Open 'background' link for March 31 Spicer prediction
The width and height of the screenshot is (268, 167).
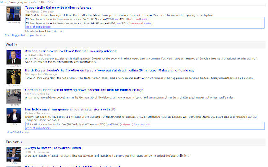click(x=136, y=23)
